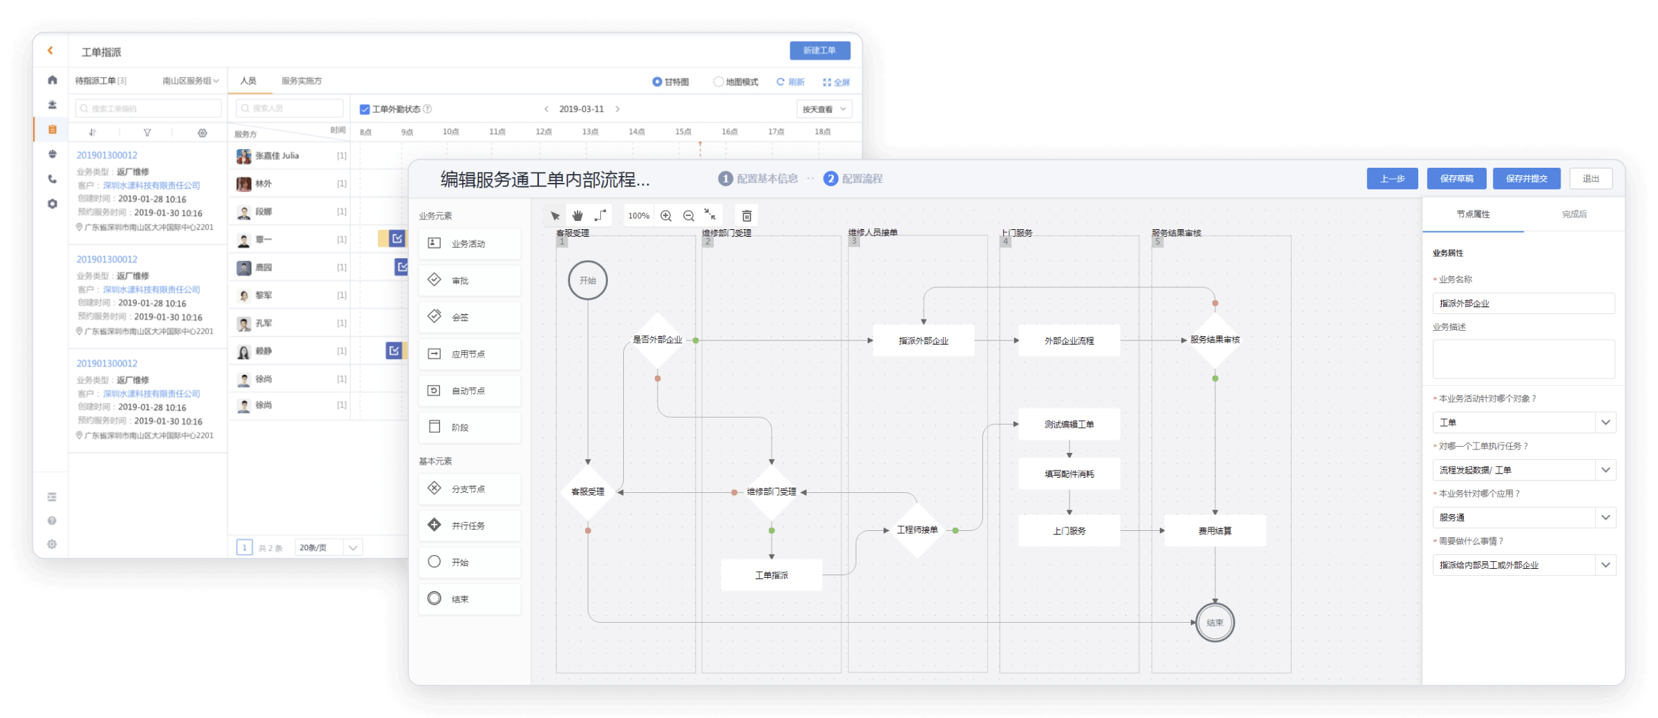This screenshot has width=1658, height=718.
Task: Click the 业务描述 text area
Action: pos(1523,358)
